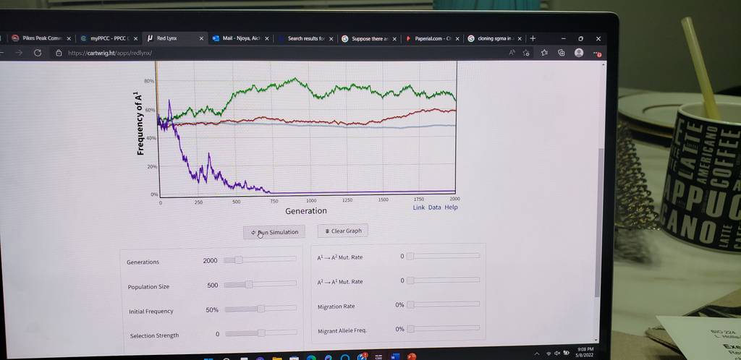Show hidden system tray icons chevron
Viewport: 741px width, 360px height.
coord(536,353)
